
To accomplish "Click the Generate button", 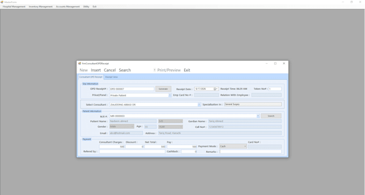I will (163, 89).
